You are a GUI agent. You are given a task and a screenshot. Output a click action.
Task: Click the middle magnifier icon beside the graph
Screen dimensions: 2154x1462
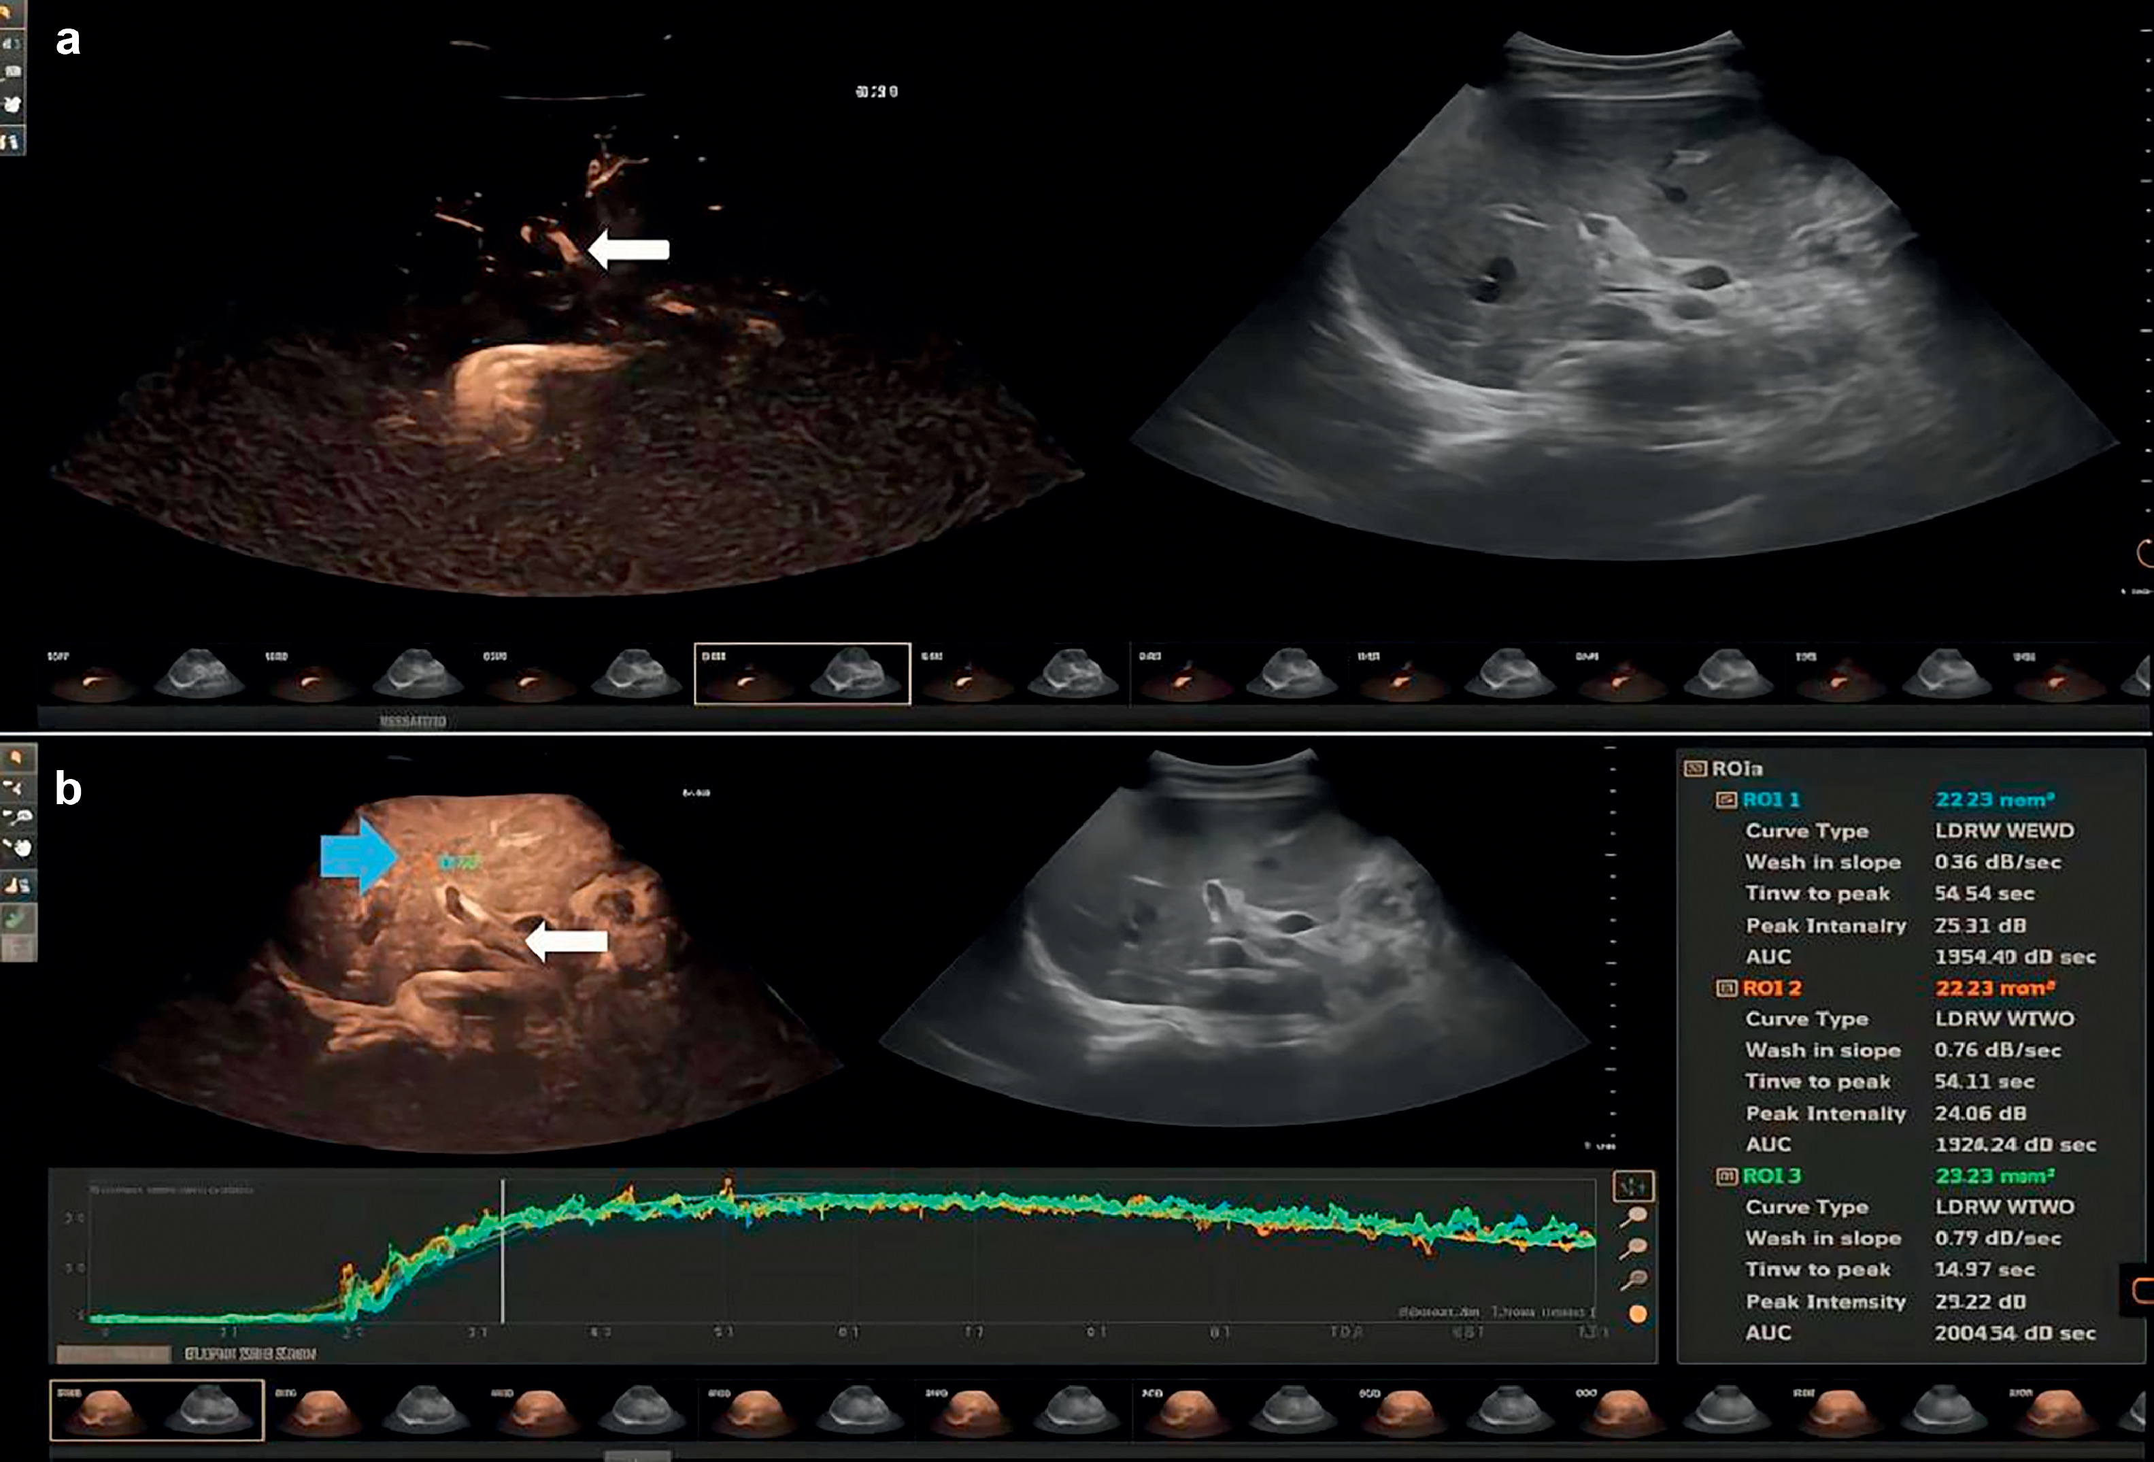(1636, 1249)
